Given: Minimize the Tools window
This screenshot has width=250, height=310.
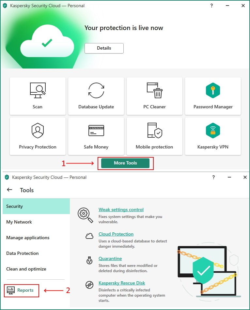Looking at the screenshot, I should (229, 177).
